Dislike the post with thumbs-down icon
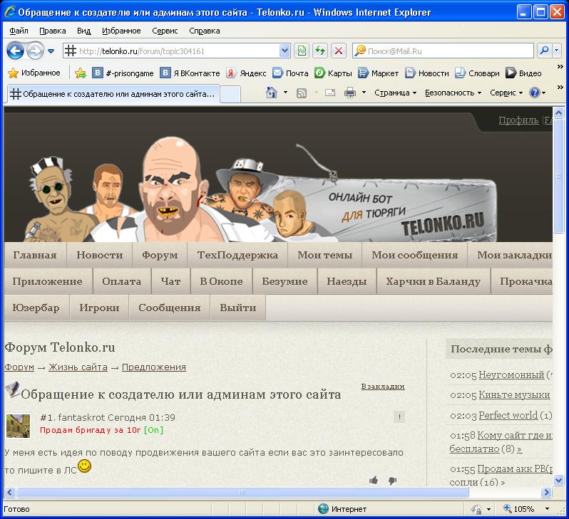Viewport: 569px width, 519px height. [x=393, y=481]
